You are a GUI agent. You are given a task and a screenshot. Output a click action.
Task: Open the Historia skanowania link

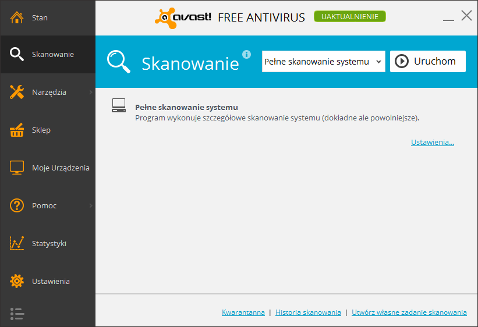click(x=308, y=312)
